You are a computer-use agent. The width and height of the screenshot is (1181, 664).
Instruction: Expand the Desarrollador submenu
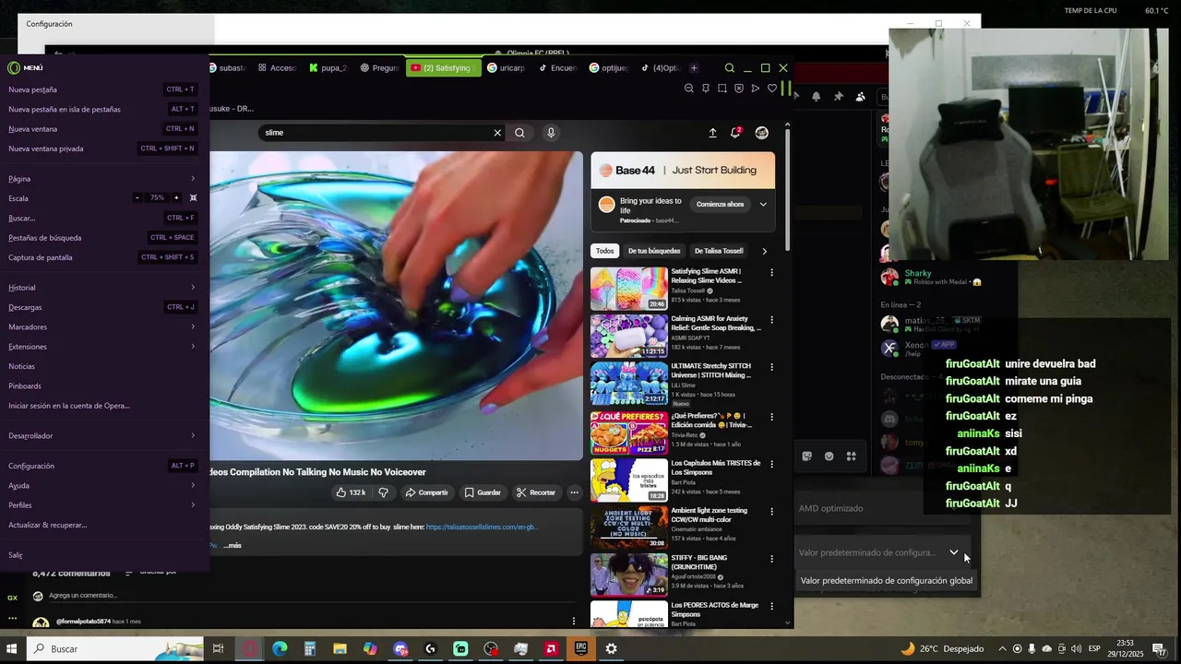[x=193, y=435]
